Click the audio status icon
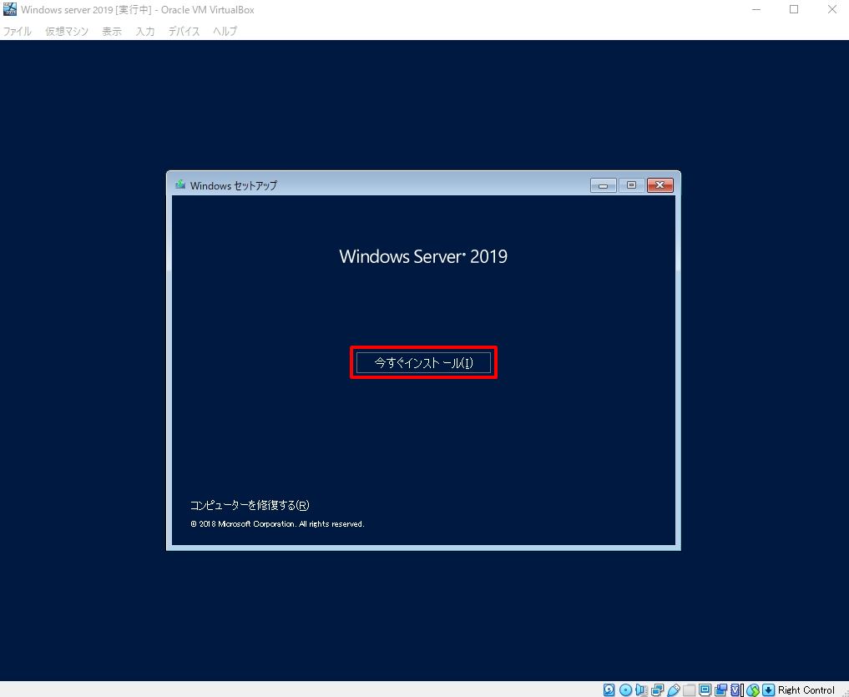The image size is (849, 697). (x=642, y=690)
